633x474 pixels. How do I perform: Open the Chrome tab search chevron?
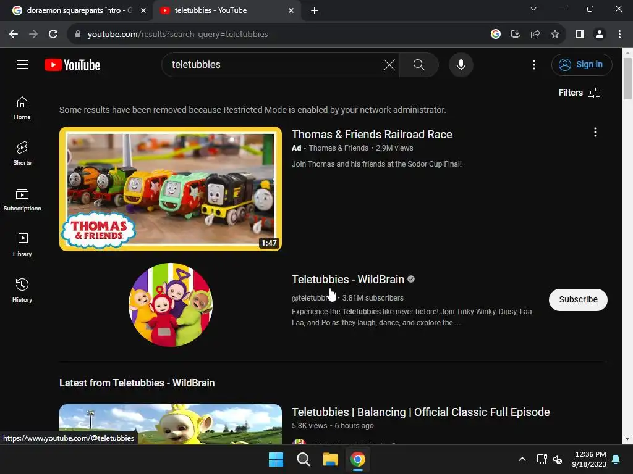(533, 9)
